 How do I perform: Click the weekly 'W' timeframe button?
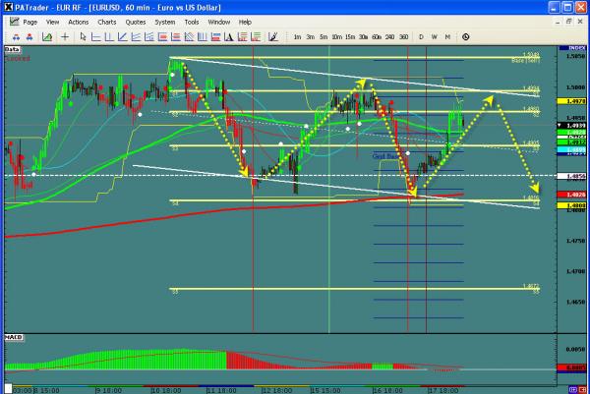pyautogui.click(x=435, y=36)
